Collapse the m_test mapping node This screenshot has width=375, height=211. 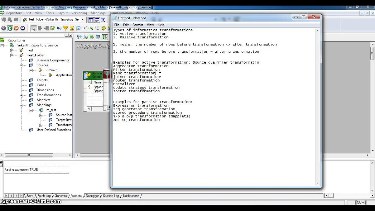point(31,110)
